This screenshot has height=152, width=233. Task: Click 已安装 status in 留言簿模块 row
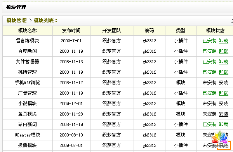pos(210,41)
